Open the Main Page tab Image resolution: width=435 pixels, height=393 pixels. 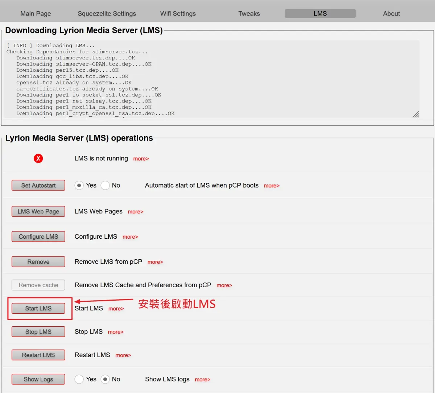pyautogui.click(x=36, y=13)
